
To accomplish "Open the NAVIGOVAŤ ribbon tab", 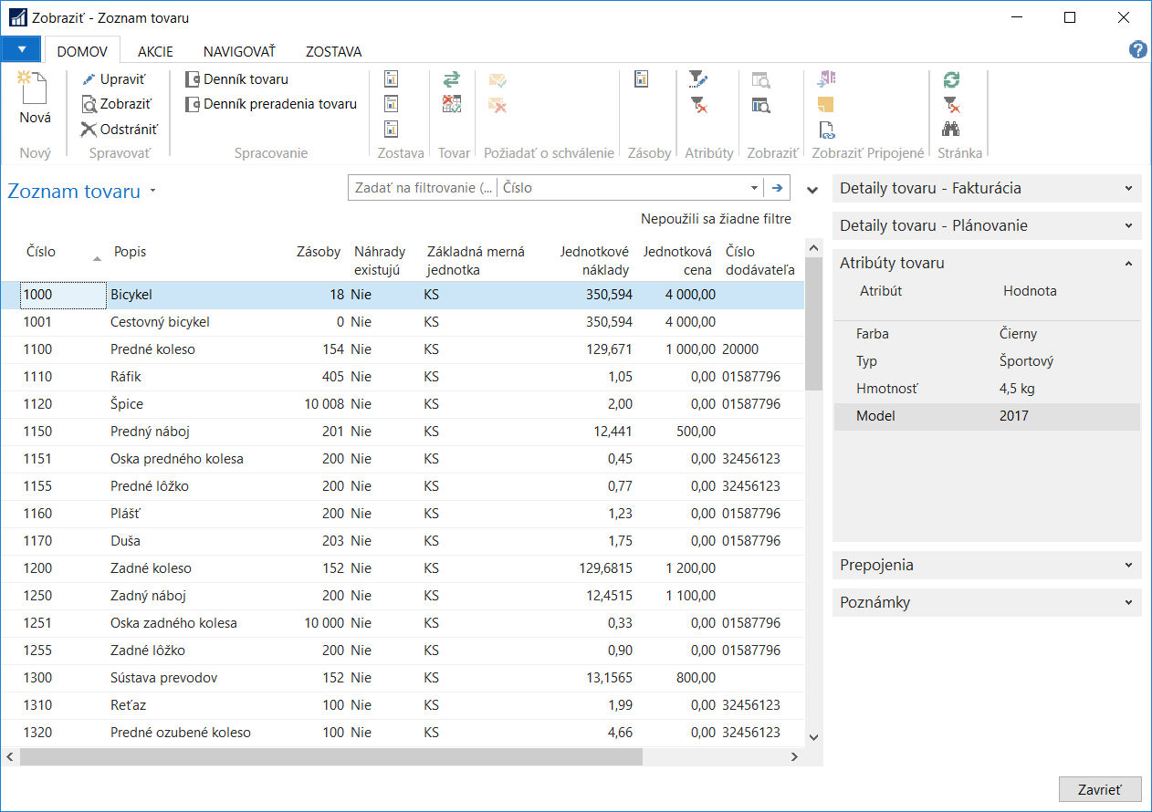I will (x=239, y=52).
